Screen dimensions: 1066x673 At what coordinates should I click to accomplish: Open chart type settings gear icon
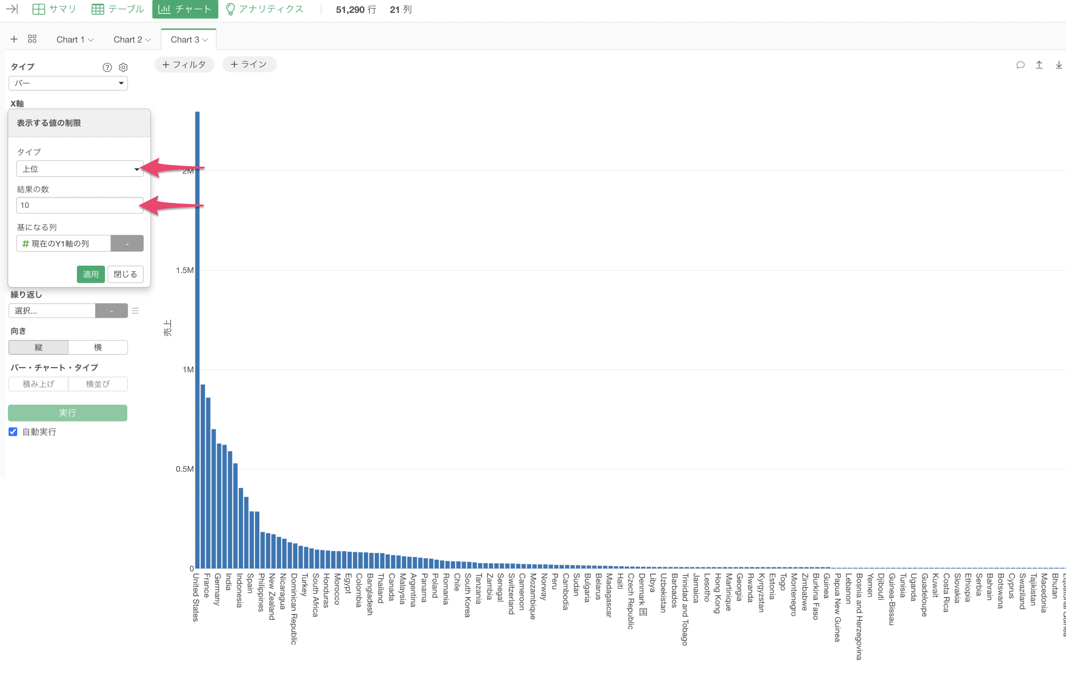[124, 67]
